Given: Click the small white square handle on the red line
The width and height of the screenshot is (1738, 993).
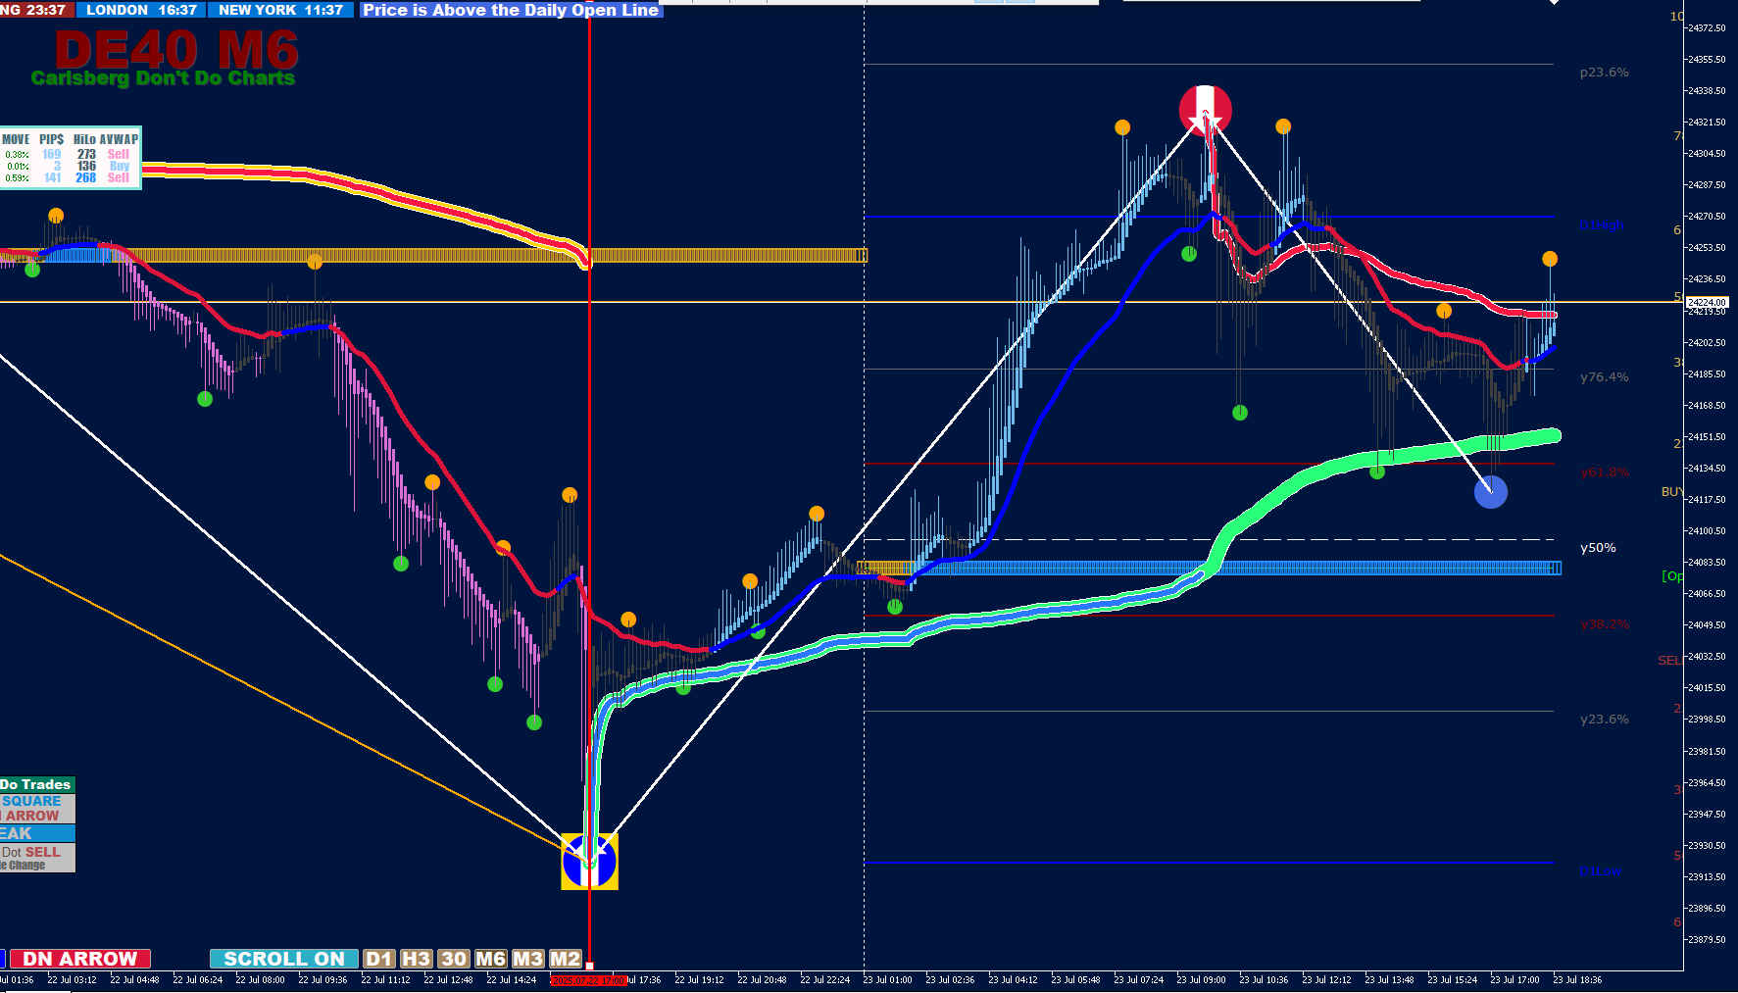Looking at the screenshot, I should (589, 967).
